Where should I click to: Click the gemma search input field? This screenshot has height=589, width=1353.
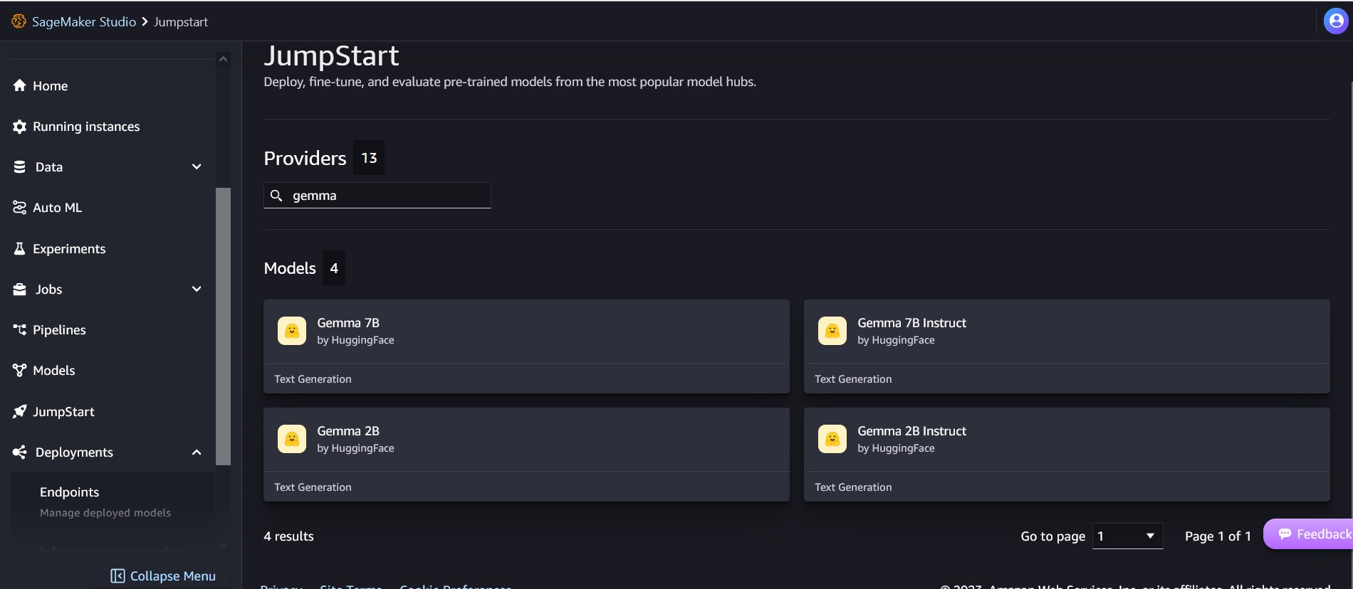point(377,196)
